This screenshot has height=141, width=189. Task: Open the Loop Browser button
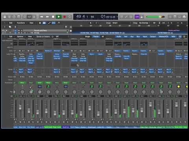180,17
